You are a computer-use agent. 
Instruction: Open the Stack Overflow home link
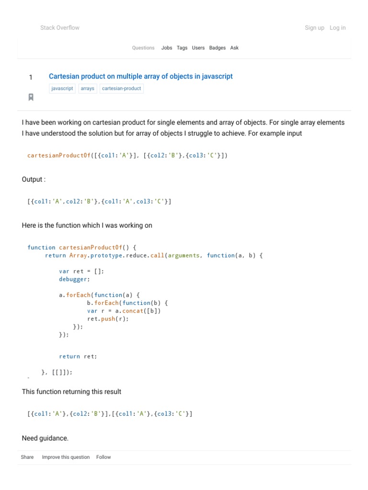pos(60,28)
